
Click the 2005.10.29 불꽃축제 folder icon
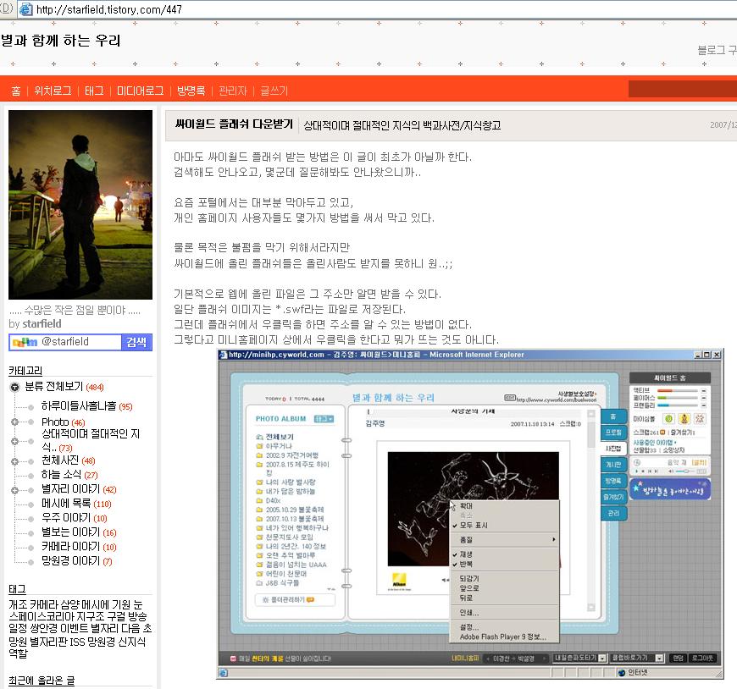pos(259,510)
